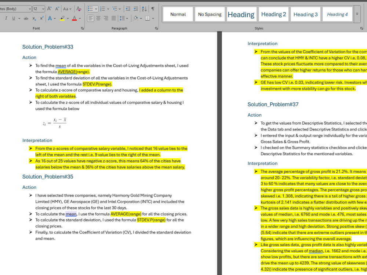Apply the No Spacing style
Image resolution: width=367 pixels, height=275 pixels.
coord(210,14)
